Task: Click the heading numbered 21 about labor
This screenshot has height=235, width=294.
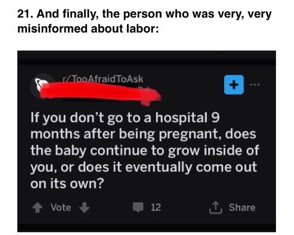Action: (x=144, y=21)
